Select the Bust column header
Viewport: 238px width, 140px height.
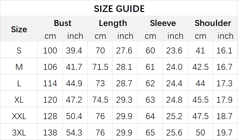(x=63, y=23)
